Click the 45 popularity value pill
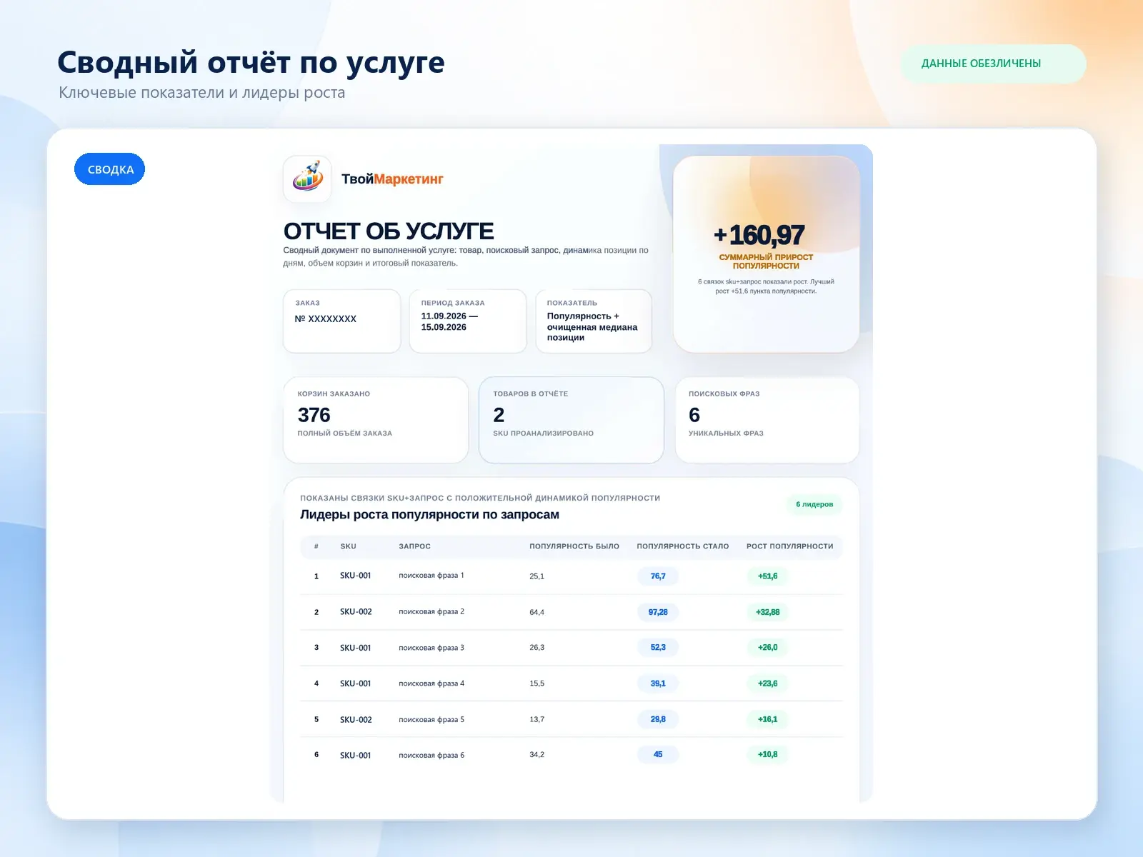The image size is (1143, 857). click(658, 755)
